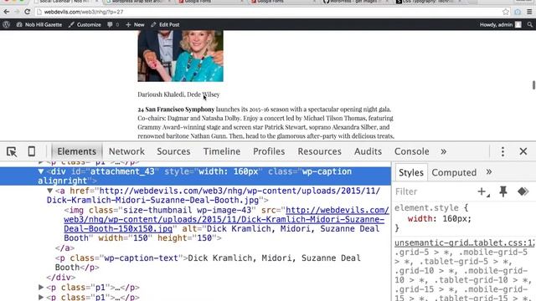Toggle device mode icon
Image resolution: width=536 pixels, height=301 pixels.
click(x=32, y=151)
